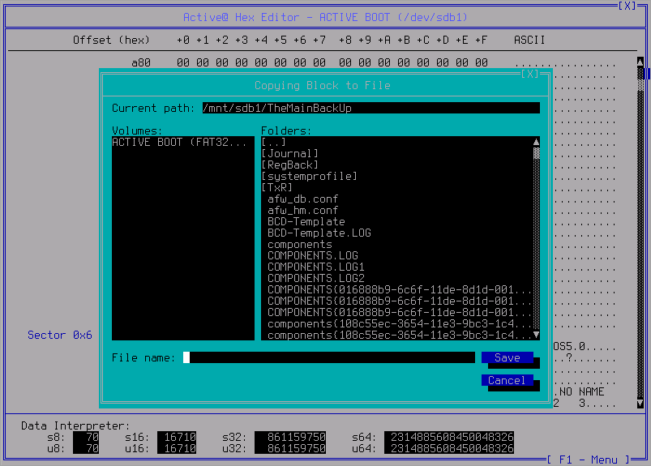Viewport: 651px width, 466px height.
Task: Select the afw_hm.conf file
Action: (302, 210)
